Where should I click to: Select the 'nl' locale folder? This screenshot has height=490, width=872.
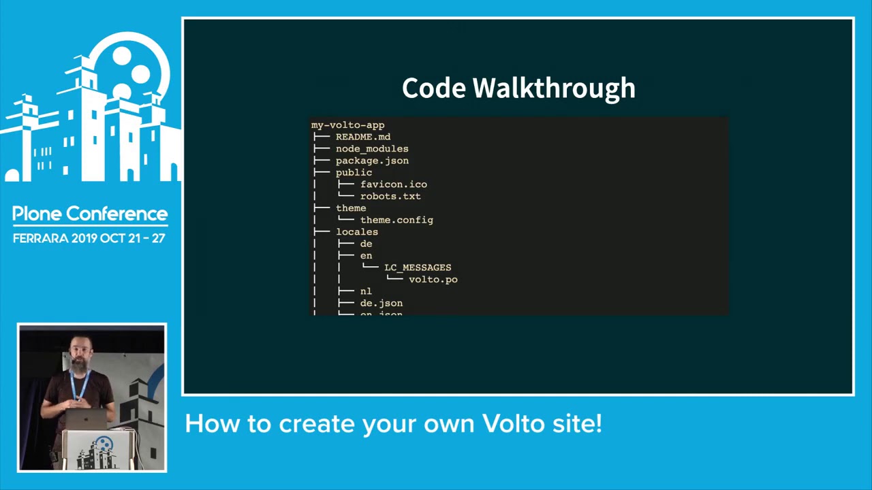pos(366,291)
